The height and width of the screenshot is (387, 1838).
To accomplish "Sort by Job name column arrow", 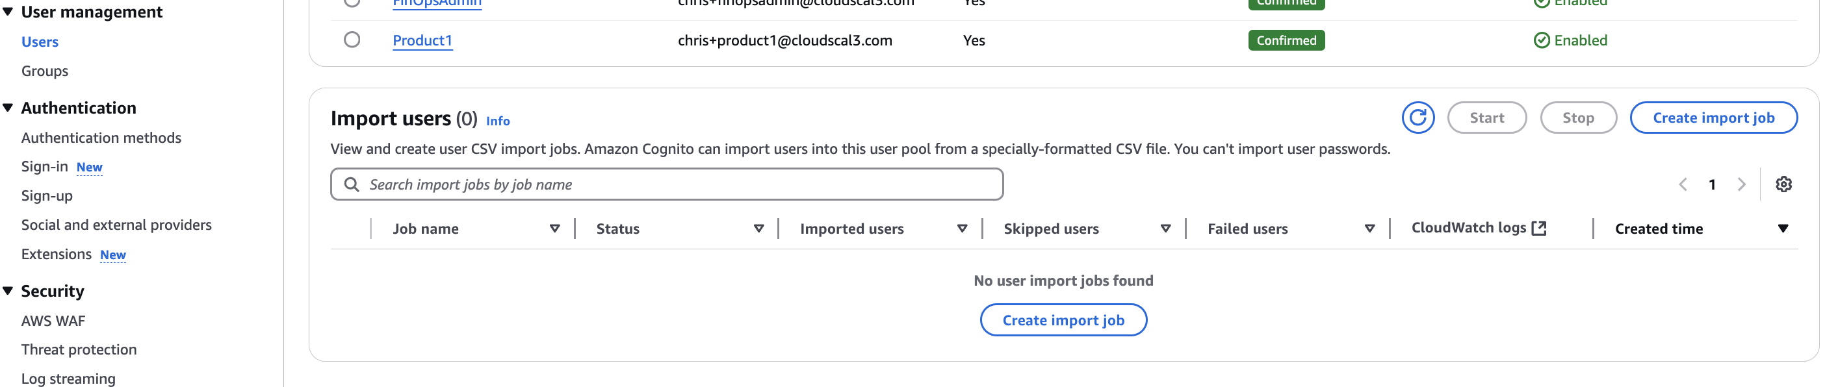I will 554,229.
